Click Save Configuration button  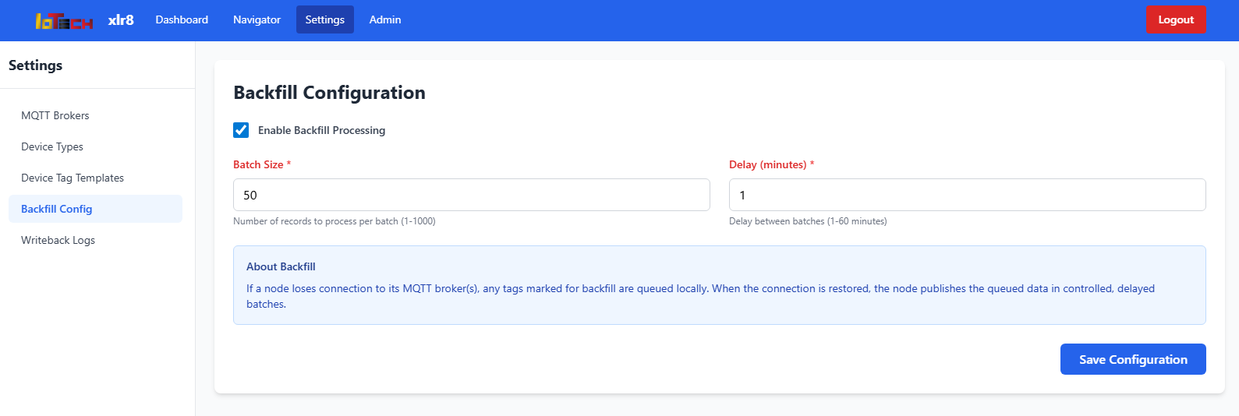pyautogui.click(x=1132, y=359)
